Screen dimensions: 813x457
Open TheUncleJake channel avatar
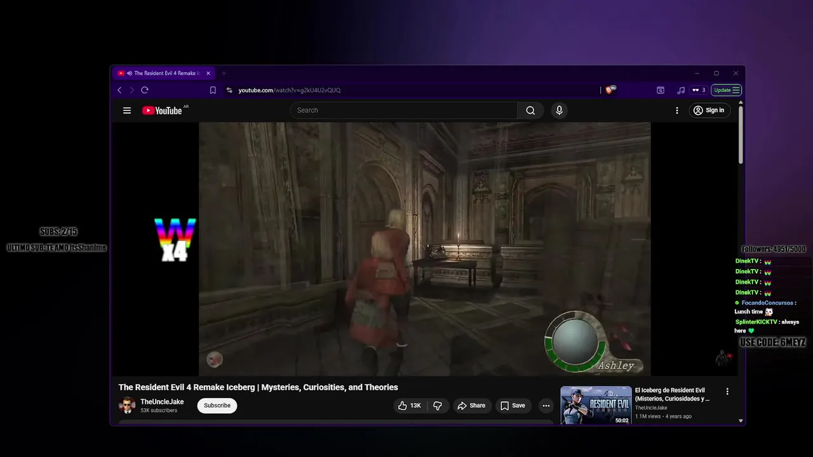point(127,406)
